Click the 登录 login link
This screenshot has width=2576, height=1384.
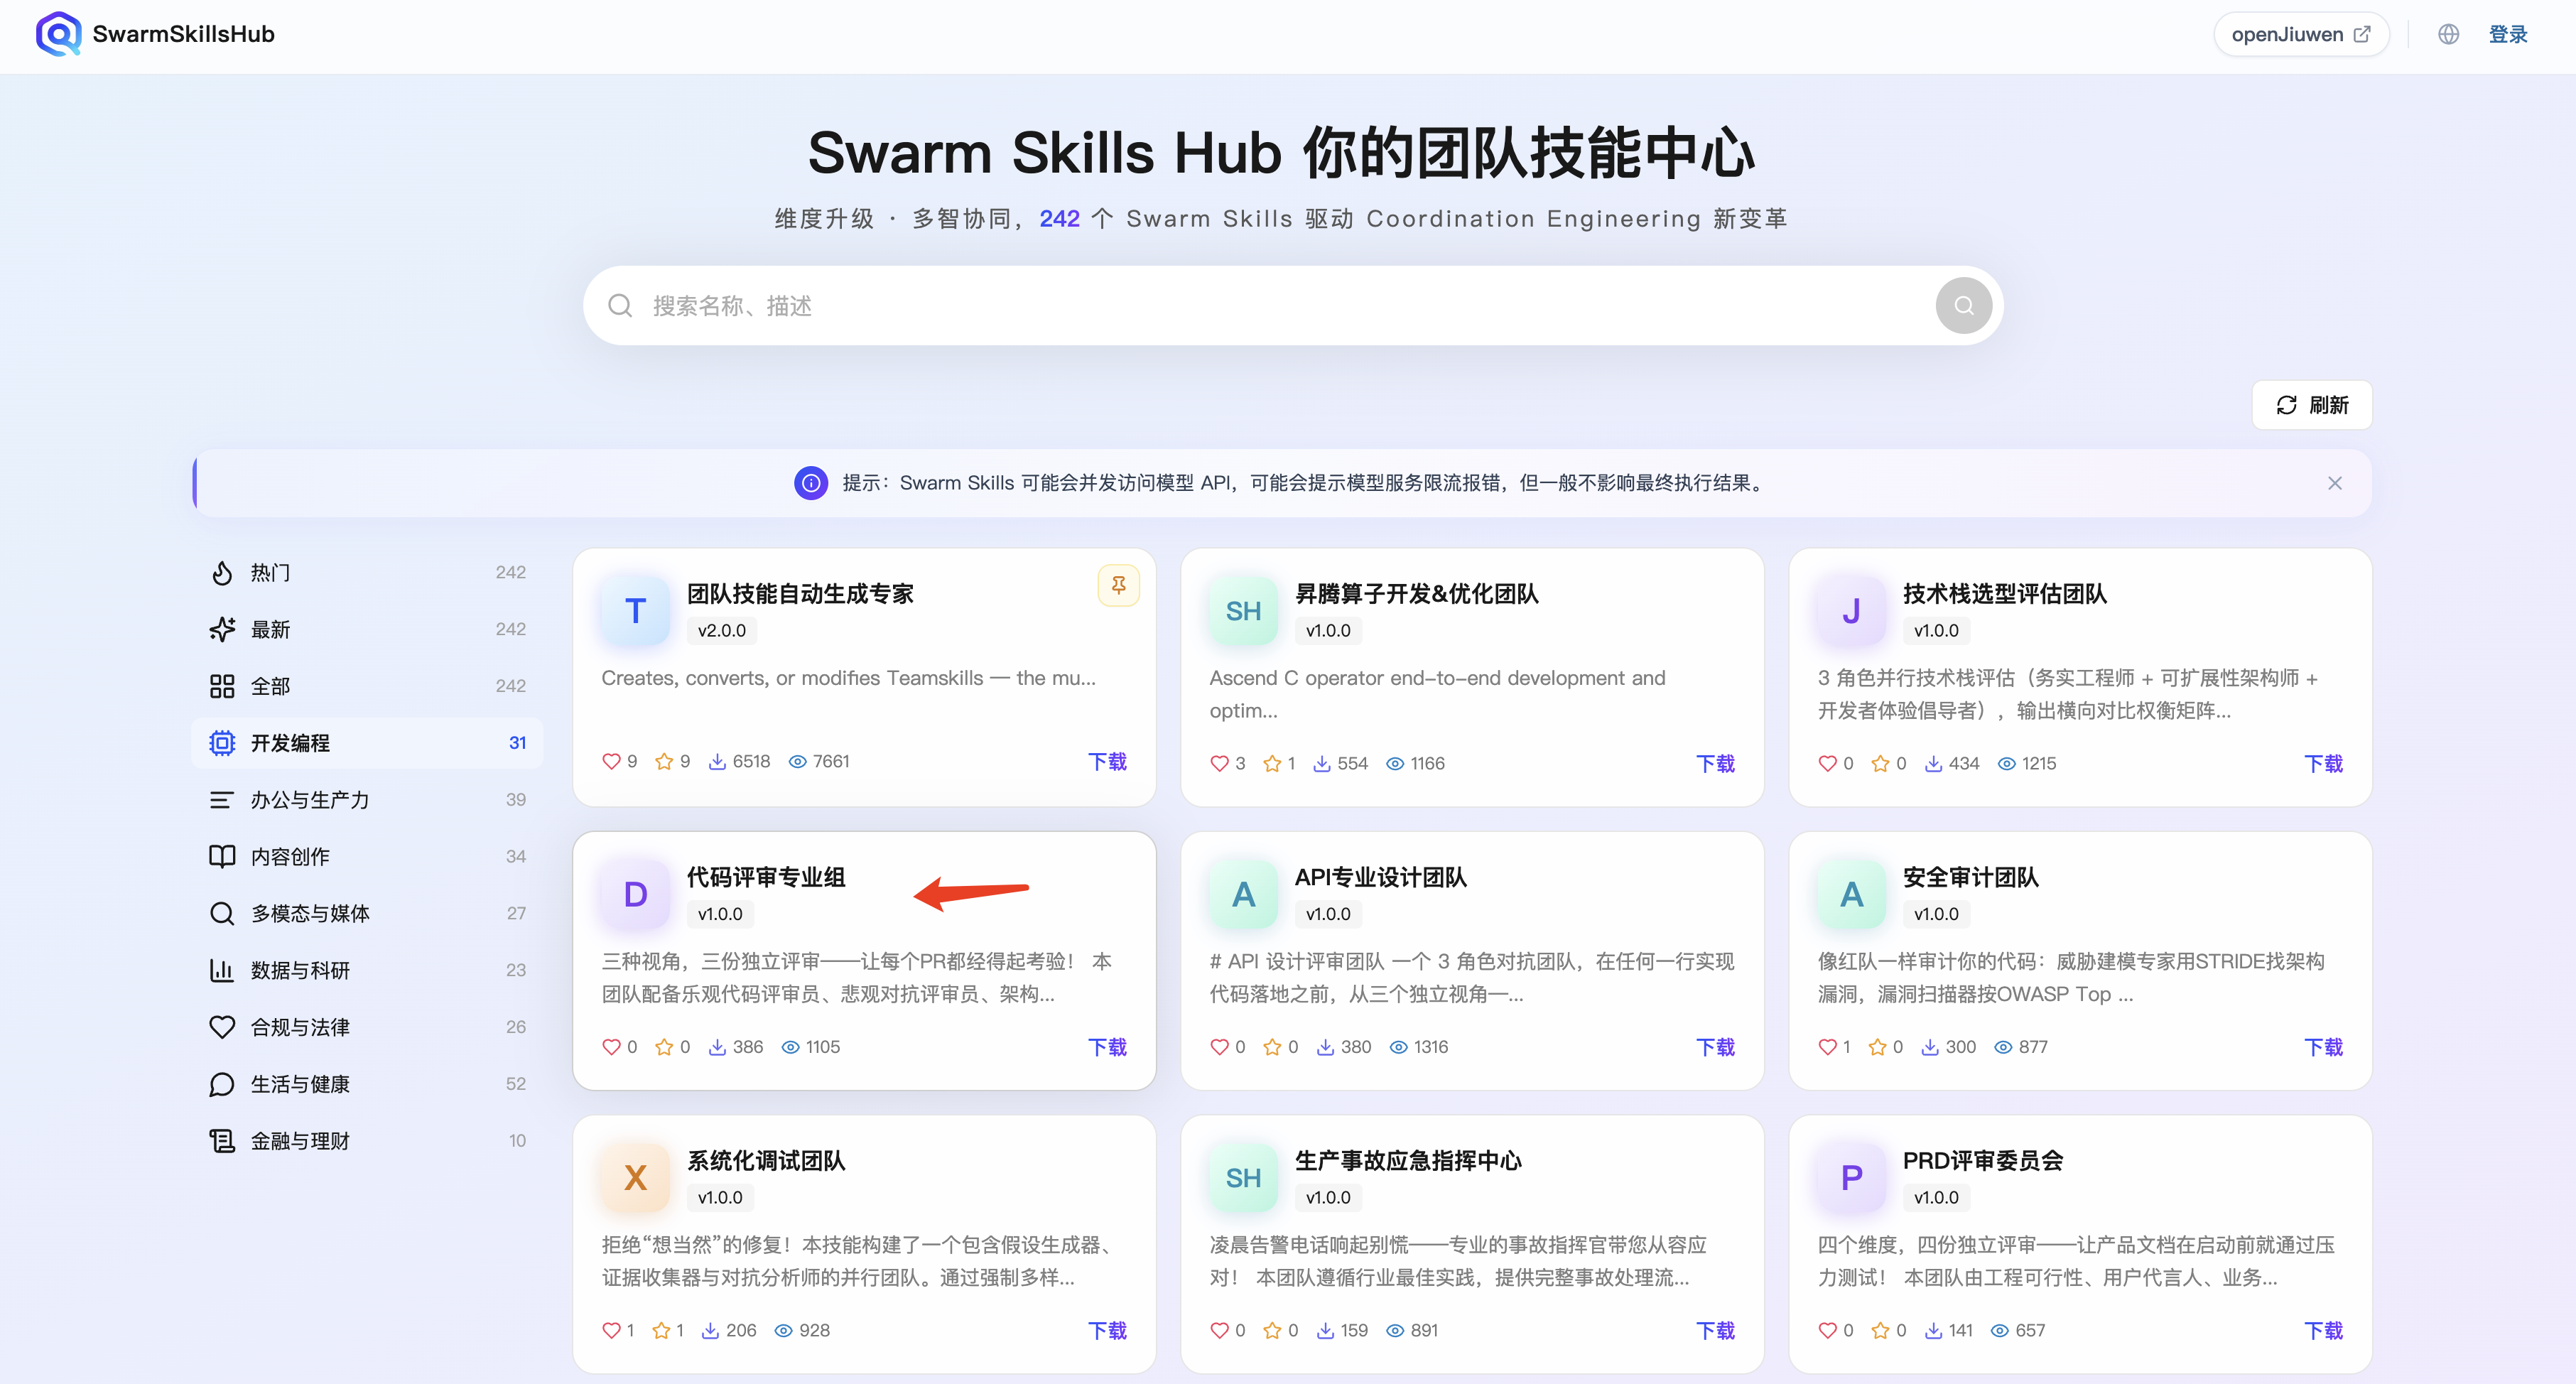pyautogui.click(x=2507, y=34)
